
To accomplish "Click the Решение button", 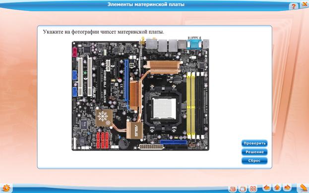I will click(x=254, y=152).
